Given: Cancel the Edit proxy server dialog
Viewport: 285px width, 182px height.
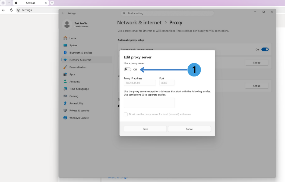Looking at the screenshot, I should pos(189,129).
